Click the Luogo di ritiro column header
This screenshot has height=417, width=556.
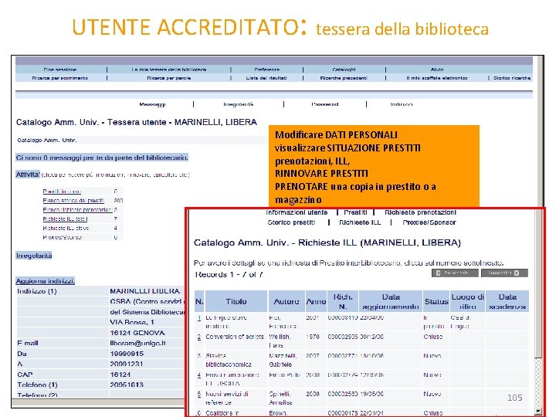[x=468, y=301]
